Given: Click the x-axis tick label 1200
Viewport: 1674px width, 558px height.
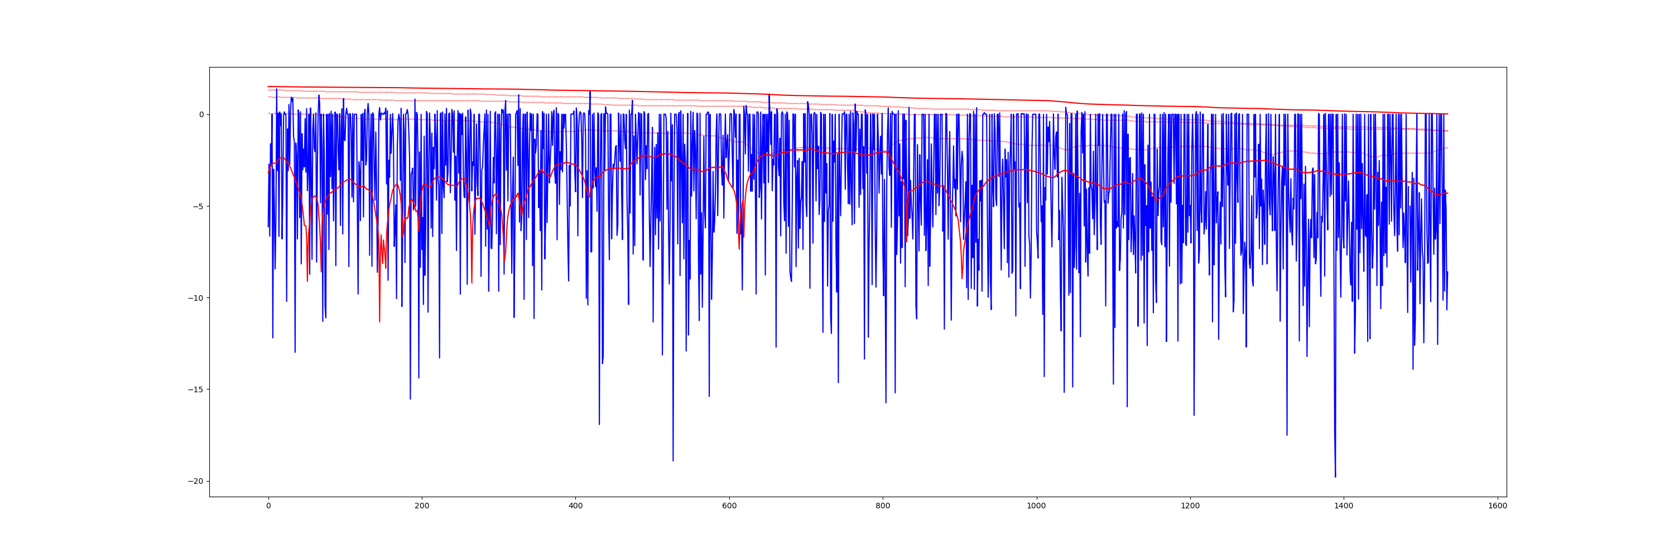Looking at the screenshot, I should pos(1191,506).
